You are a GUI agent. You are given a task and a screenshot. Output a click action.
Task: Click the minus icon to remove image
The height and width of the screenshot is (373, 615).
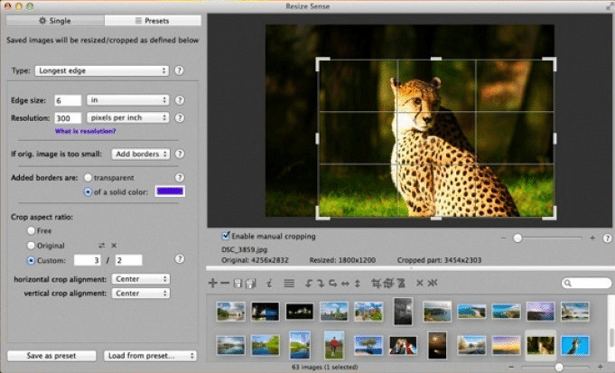(x=225, y=284)
